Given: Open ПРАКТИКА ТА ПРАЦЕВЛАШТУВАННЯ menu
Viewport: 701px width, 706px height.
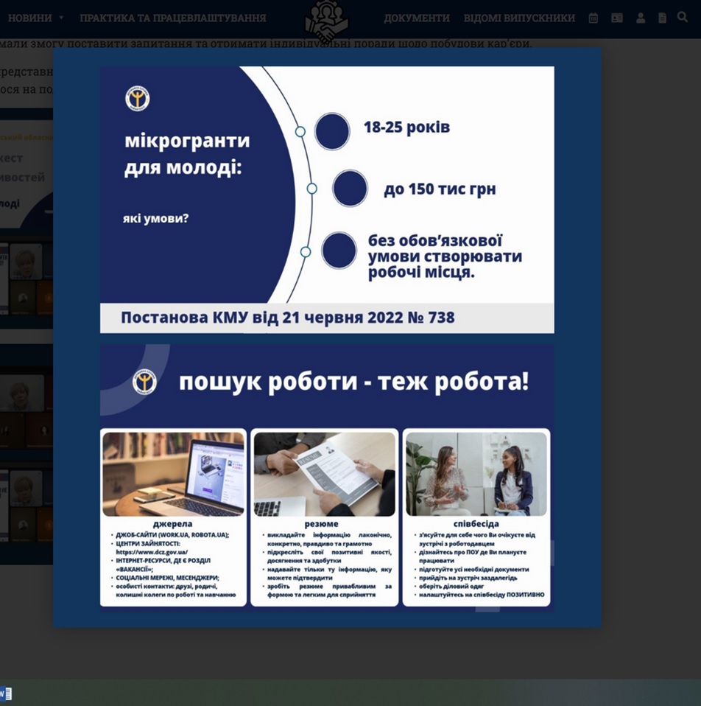Looking at the screenshot, I should click(173, 18).
